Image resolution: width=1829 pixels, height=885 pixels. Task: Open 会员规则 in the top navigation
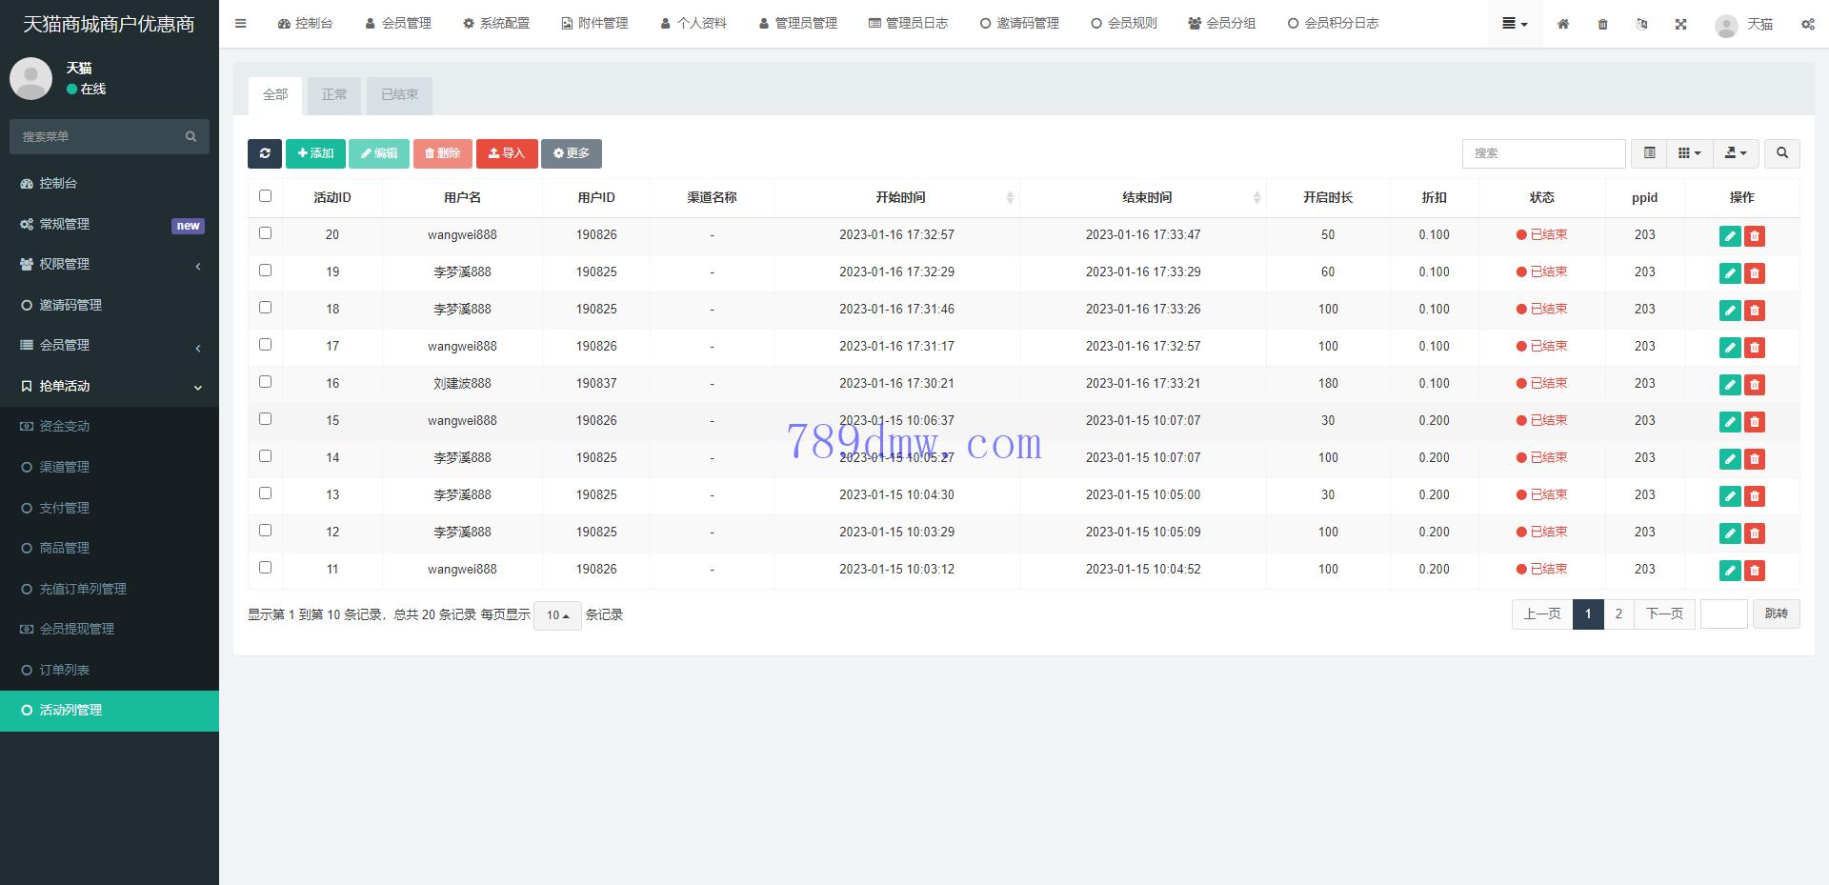pyautogui.click(x=1124, y=24)
